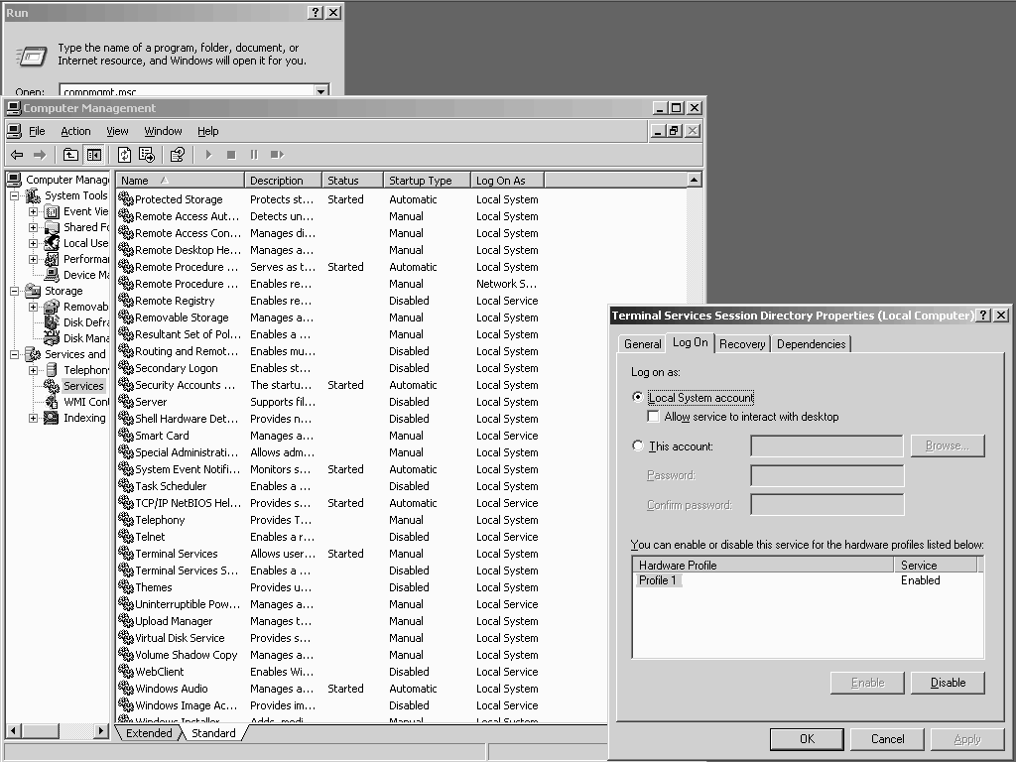
Task: Click Cancel in the Properties dialog
Action: tap(887, 738)
